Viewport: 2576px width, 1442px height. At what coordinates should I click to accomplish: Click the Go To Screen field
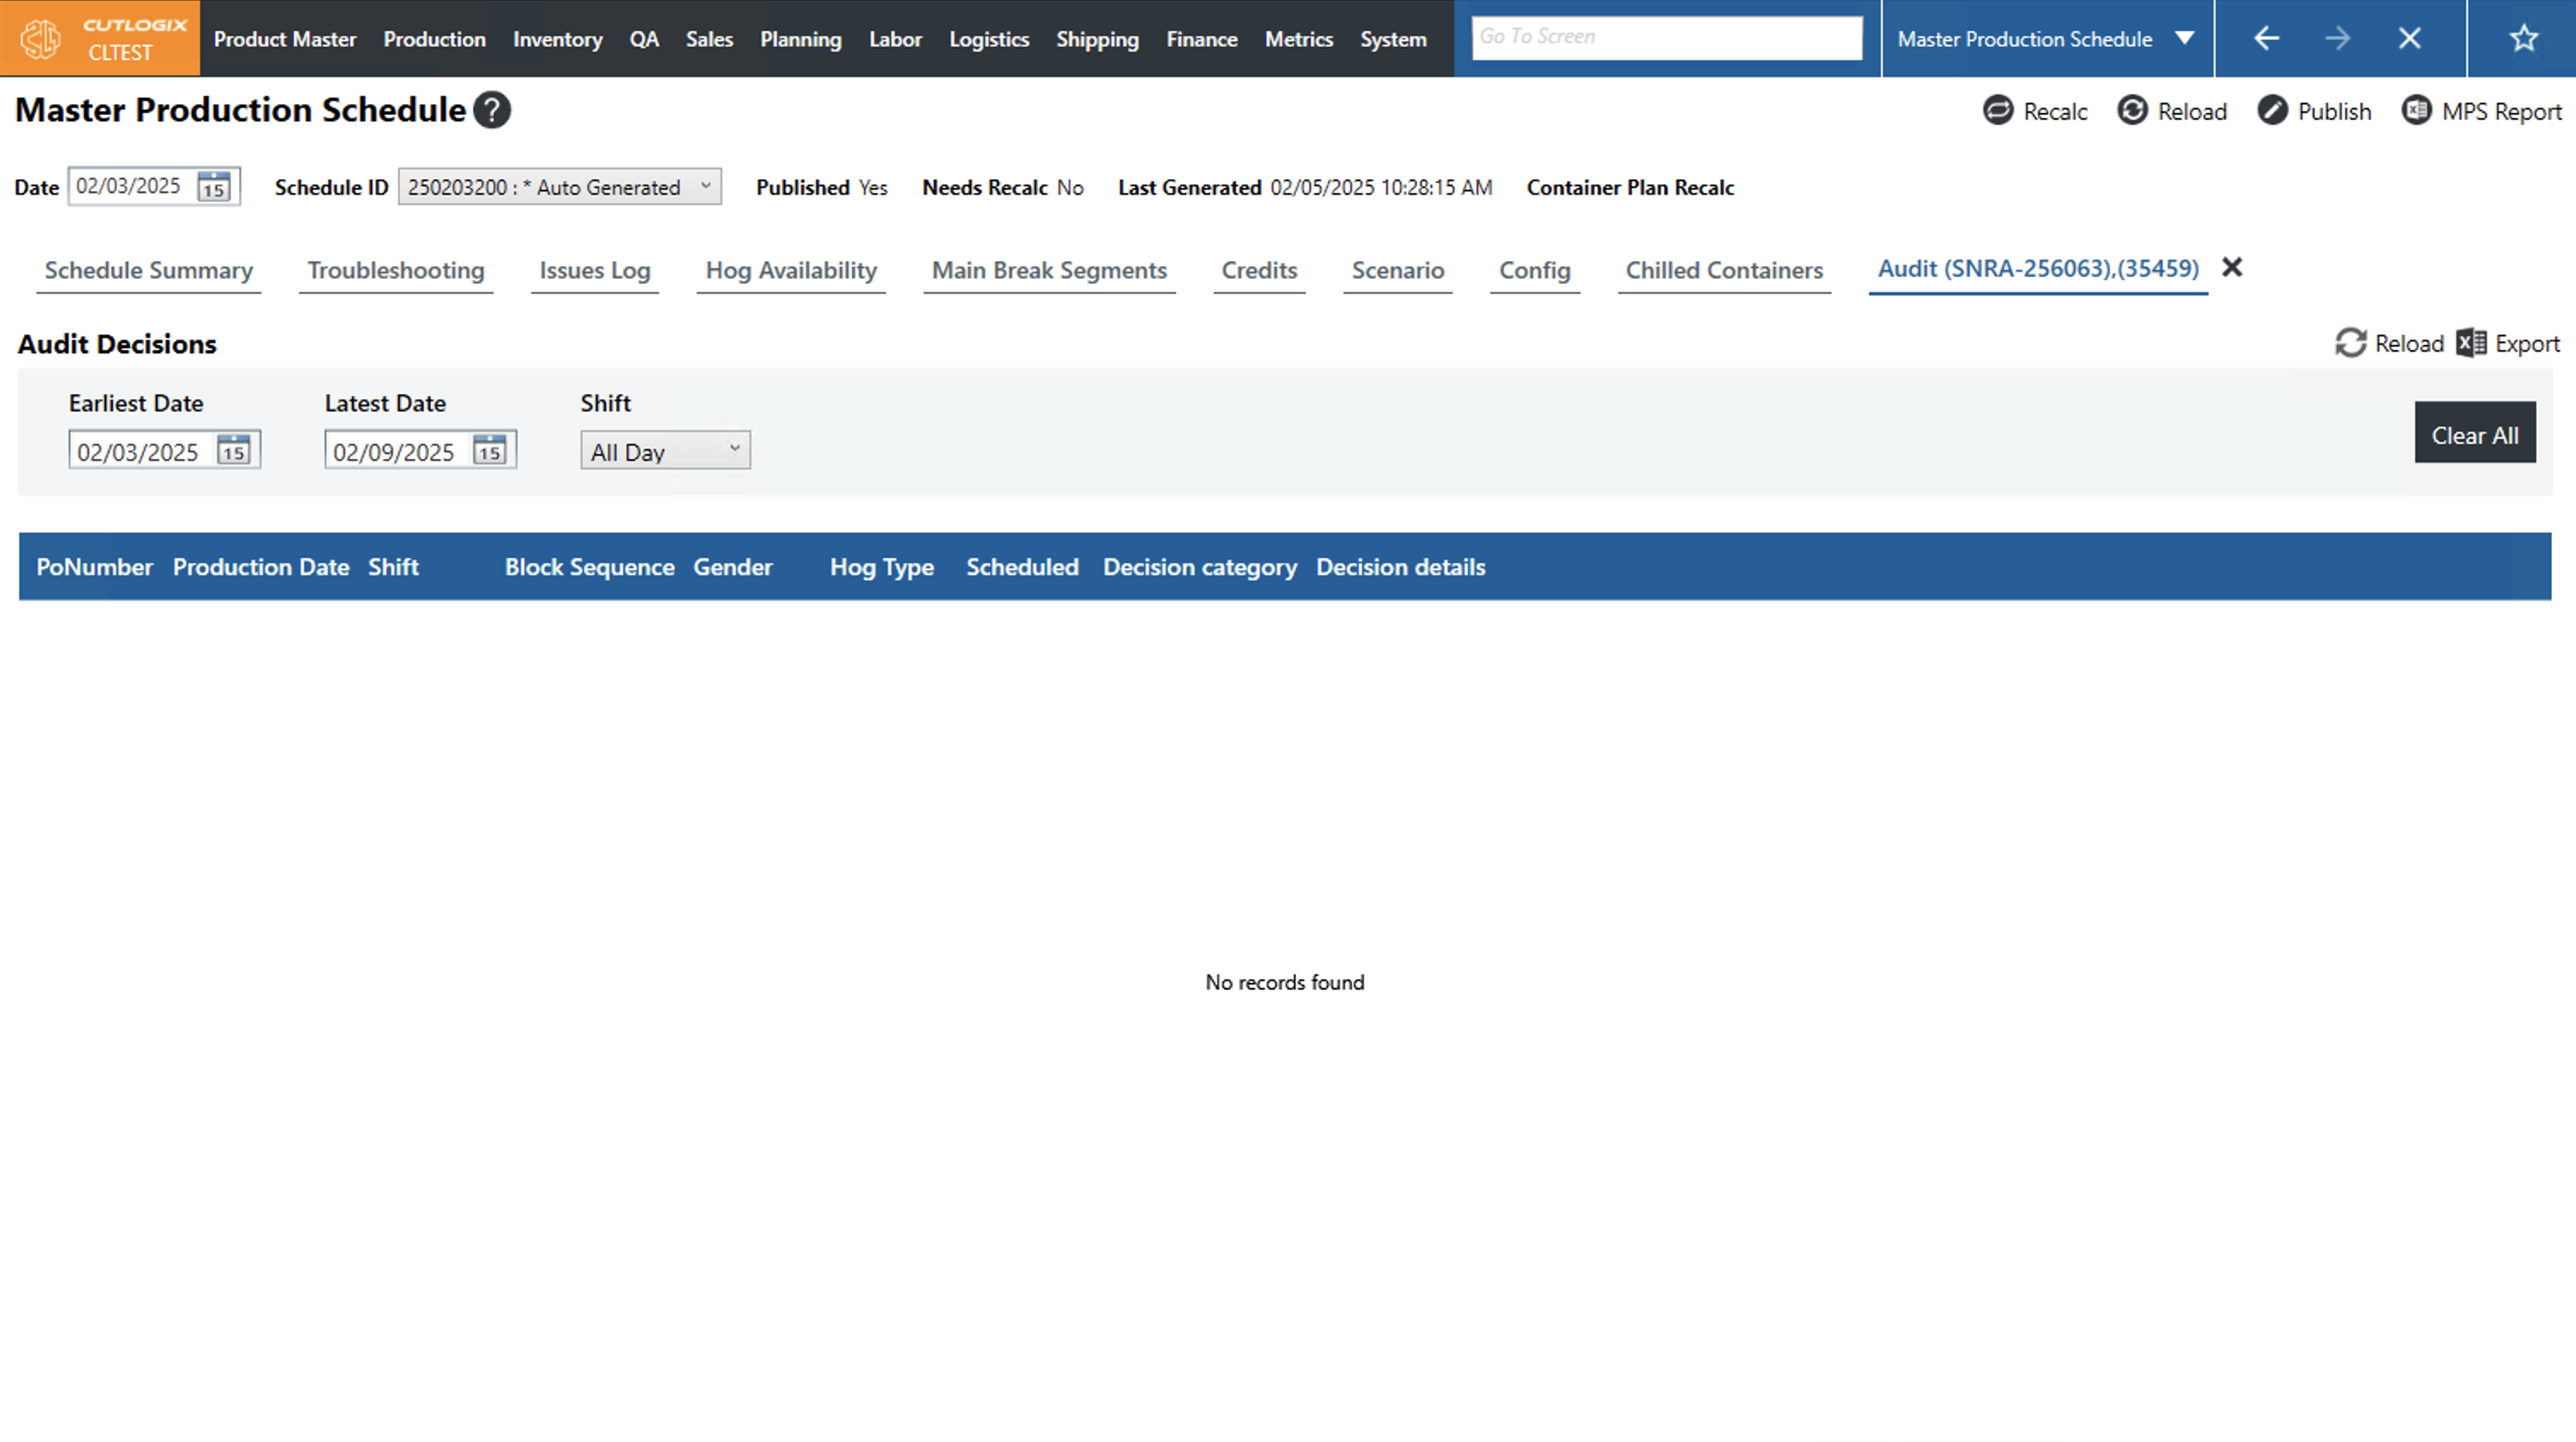click(x=1665, y=37)
